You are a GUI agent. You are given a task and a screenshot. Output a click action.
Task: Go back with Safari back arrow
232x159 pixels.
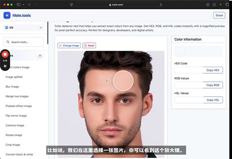pyautogui.click(x=29, y=4)
